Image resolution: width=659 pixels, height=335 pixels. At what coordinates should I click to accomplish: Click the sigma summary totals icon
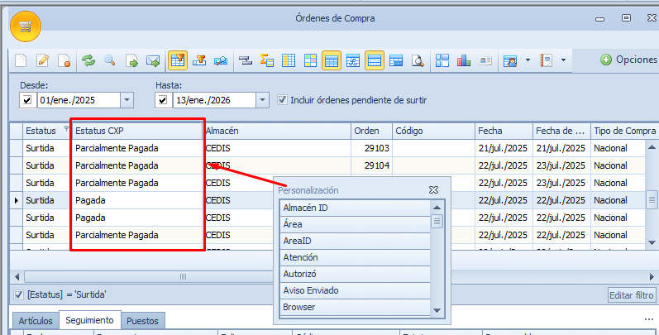tap(266, 60)
